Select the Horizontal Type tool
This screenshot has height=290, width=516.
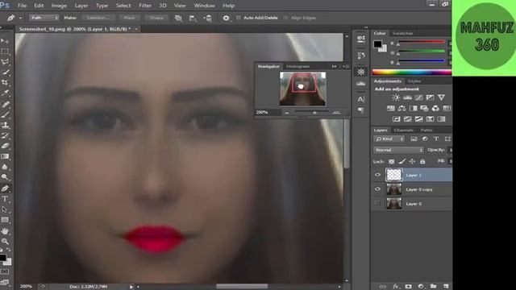(5, 199)
